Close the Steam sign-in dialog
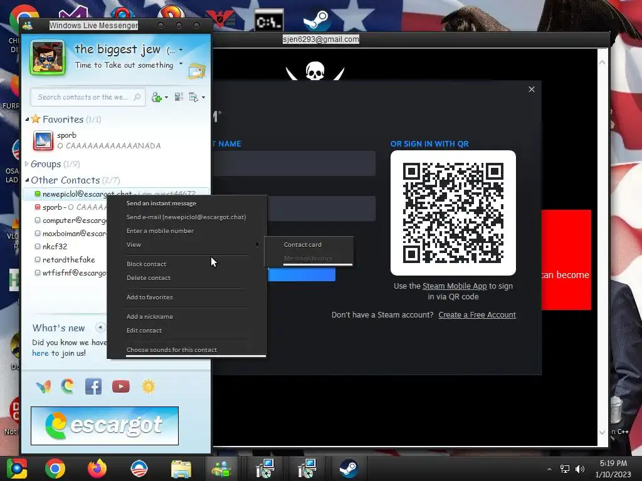The image size is (642, 481). point(532,89)
